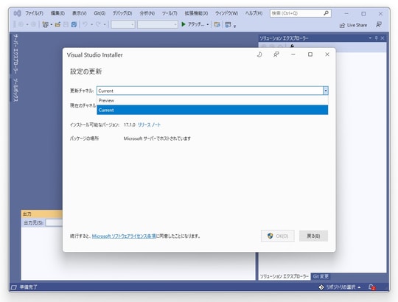This screenshot has width=398, height=302.
Task: Open the Microsoft ソフトウェアライセンス条項 link
Action: 124,236
